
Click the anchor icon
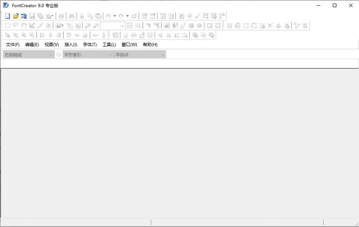pyautogui.click(x=278, y=26)
